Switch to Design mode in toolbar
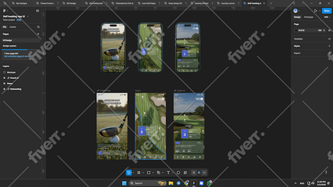 click(199, 173)
